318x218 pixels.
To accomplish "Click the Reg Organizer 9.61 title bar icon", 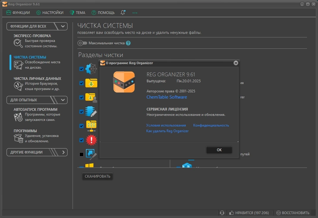I will (5, 4).
